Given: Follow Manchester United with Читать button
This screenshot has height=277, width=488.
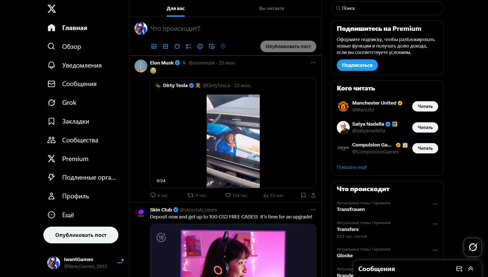Looking at the screenshot, I should click(x=425, y=106).
